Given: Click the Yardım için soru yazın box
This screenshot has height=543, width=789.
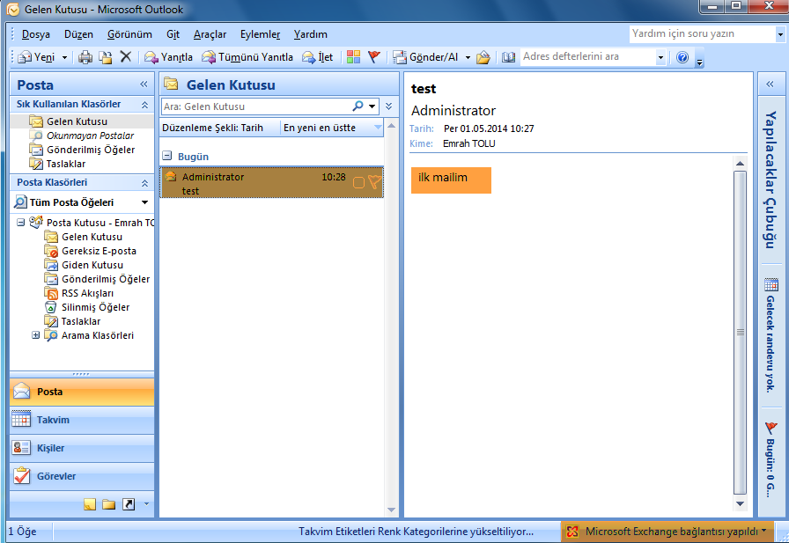Looking at the screenshot, I should click(703, 33).
